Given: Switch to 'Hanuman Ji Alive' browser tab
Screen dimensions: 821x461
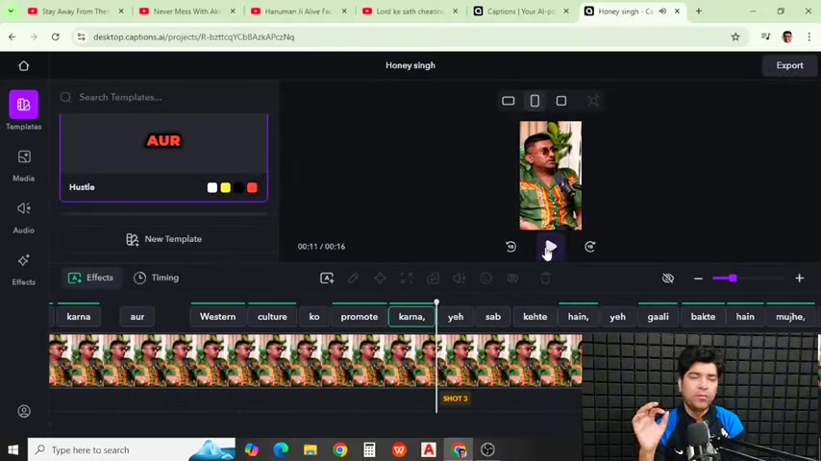Looking at the screenshot, I should coord(300,11).
